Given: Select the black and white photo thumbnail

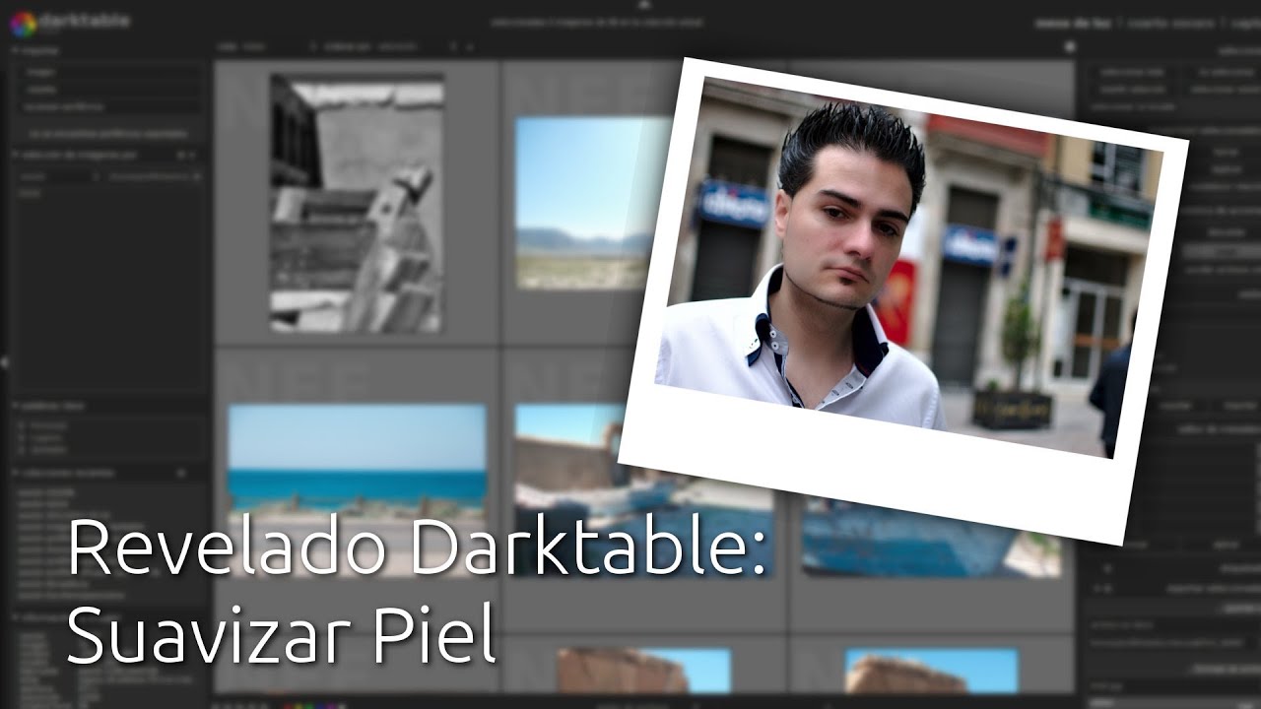Looking at the screenshot, I should pos(357,204).
